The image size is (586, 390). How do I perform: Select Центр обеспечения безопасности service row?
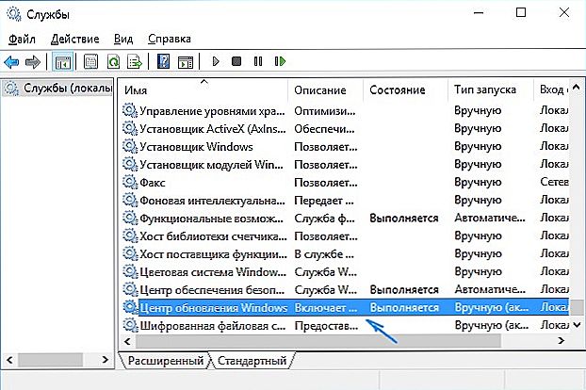tap(346, 290)
